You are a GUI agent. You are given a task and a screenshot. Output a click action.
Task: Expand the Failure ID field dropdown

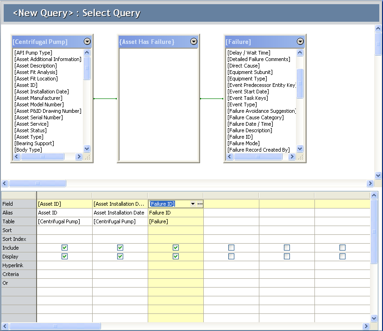193,204
